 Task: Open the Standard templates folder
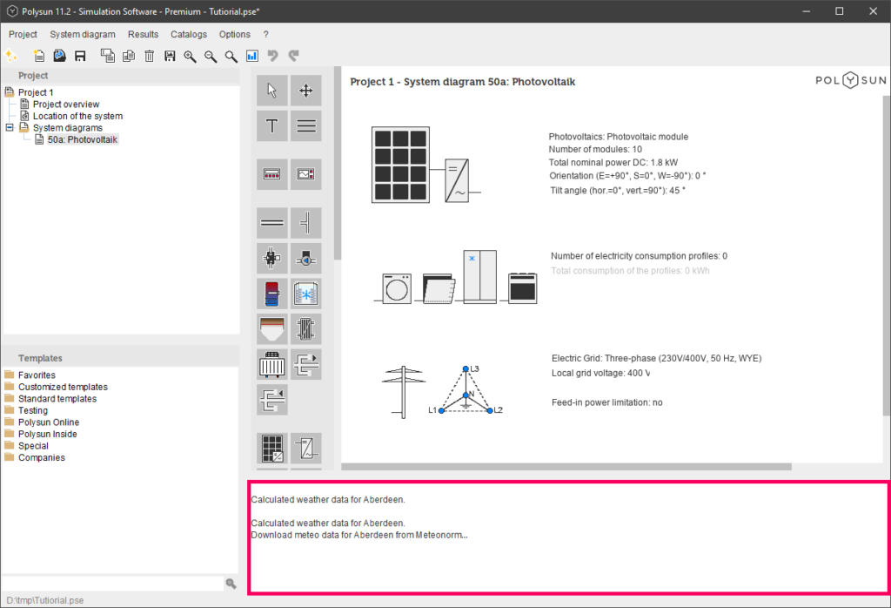click(57, 399)
